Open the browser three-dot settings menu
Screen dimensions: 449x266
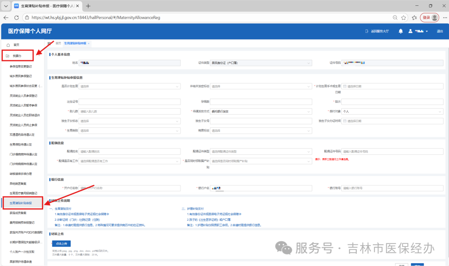pos(445,18)
